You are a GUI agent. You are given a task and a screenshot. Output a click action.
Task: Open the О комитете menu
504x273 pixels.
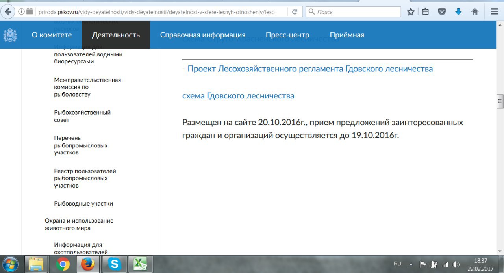(x=52, y=35)
